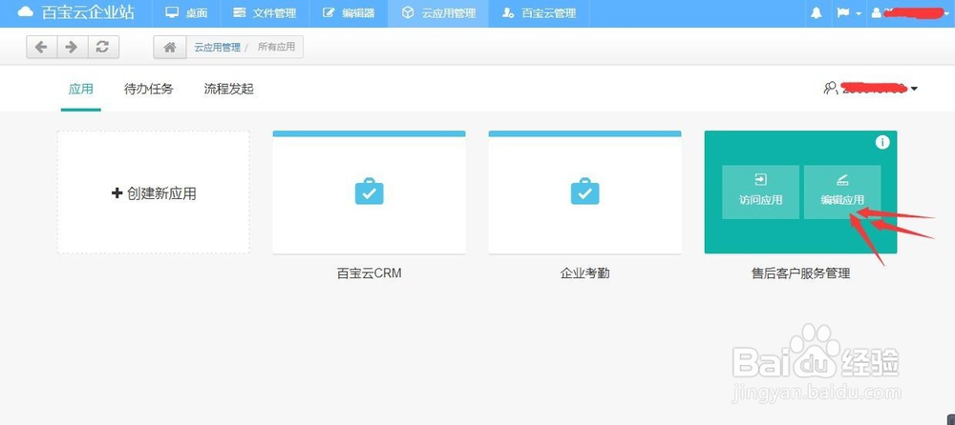This screenshot has height=425, width=955.
Task: Click the 编辑应用 button
Action: pyautogui.click(x=842, y=192)
